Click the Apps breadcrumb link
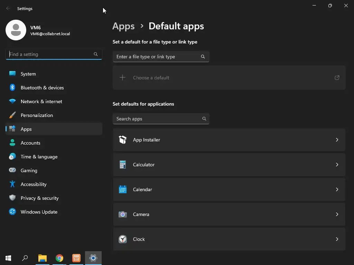Image resolution: width=354 pixels, height=265 pixels. [123, 26]
